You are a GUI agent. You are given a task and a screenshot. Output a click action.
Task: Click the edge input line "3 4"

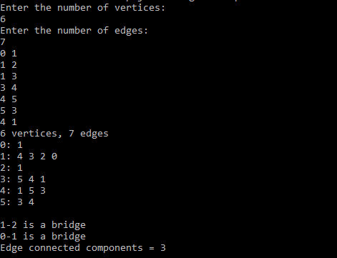click(9, 88)
